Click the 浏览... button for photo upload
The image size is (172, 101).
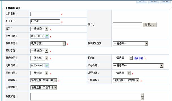tap(150, 25)
